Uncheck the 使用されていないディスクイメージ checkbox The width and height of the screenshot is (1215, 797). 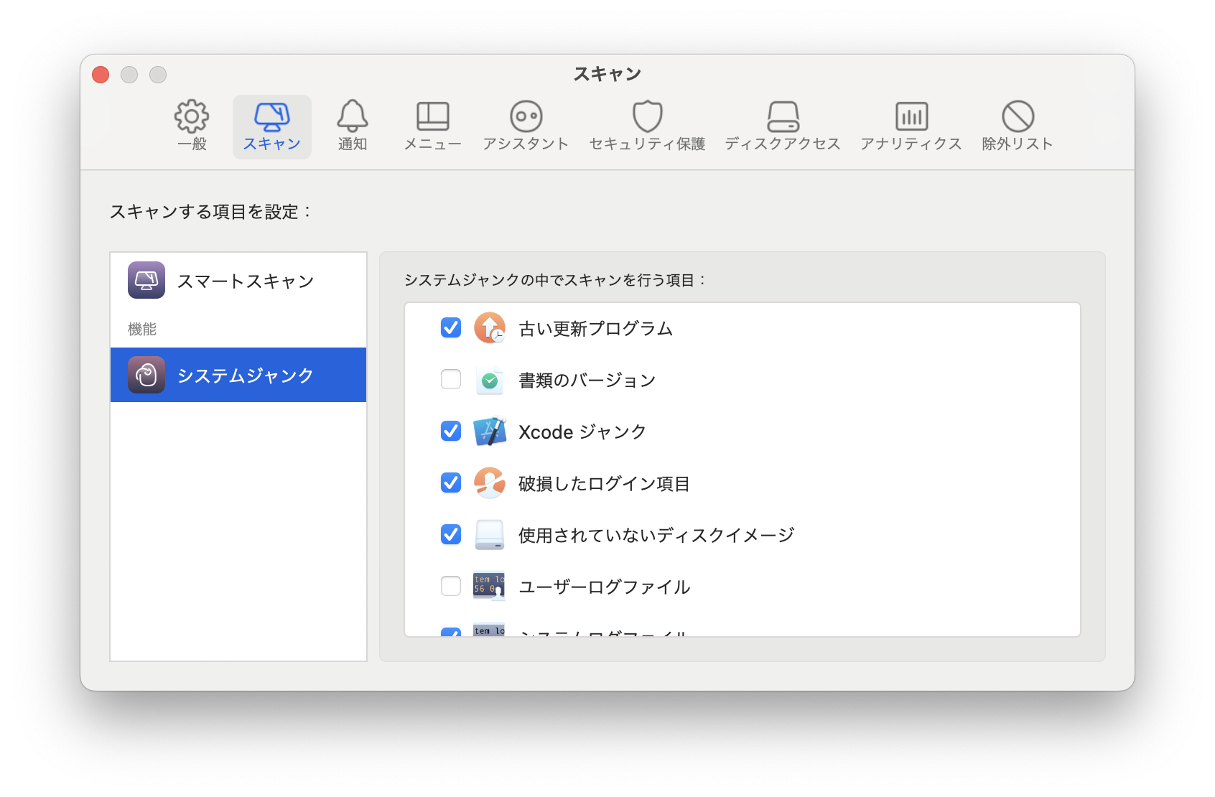[451, 535]
